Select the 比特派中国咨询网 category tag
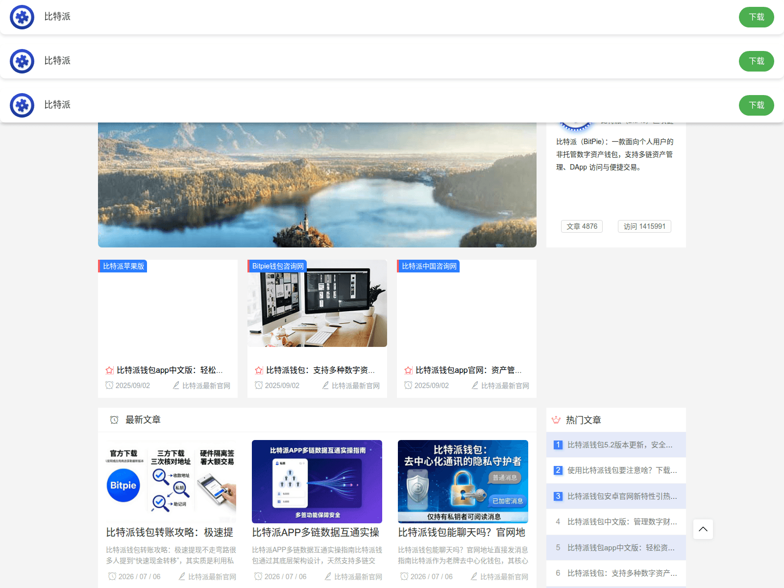Viewport: 784px width, 588px height. click(429, 266)
